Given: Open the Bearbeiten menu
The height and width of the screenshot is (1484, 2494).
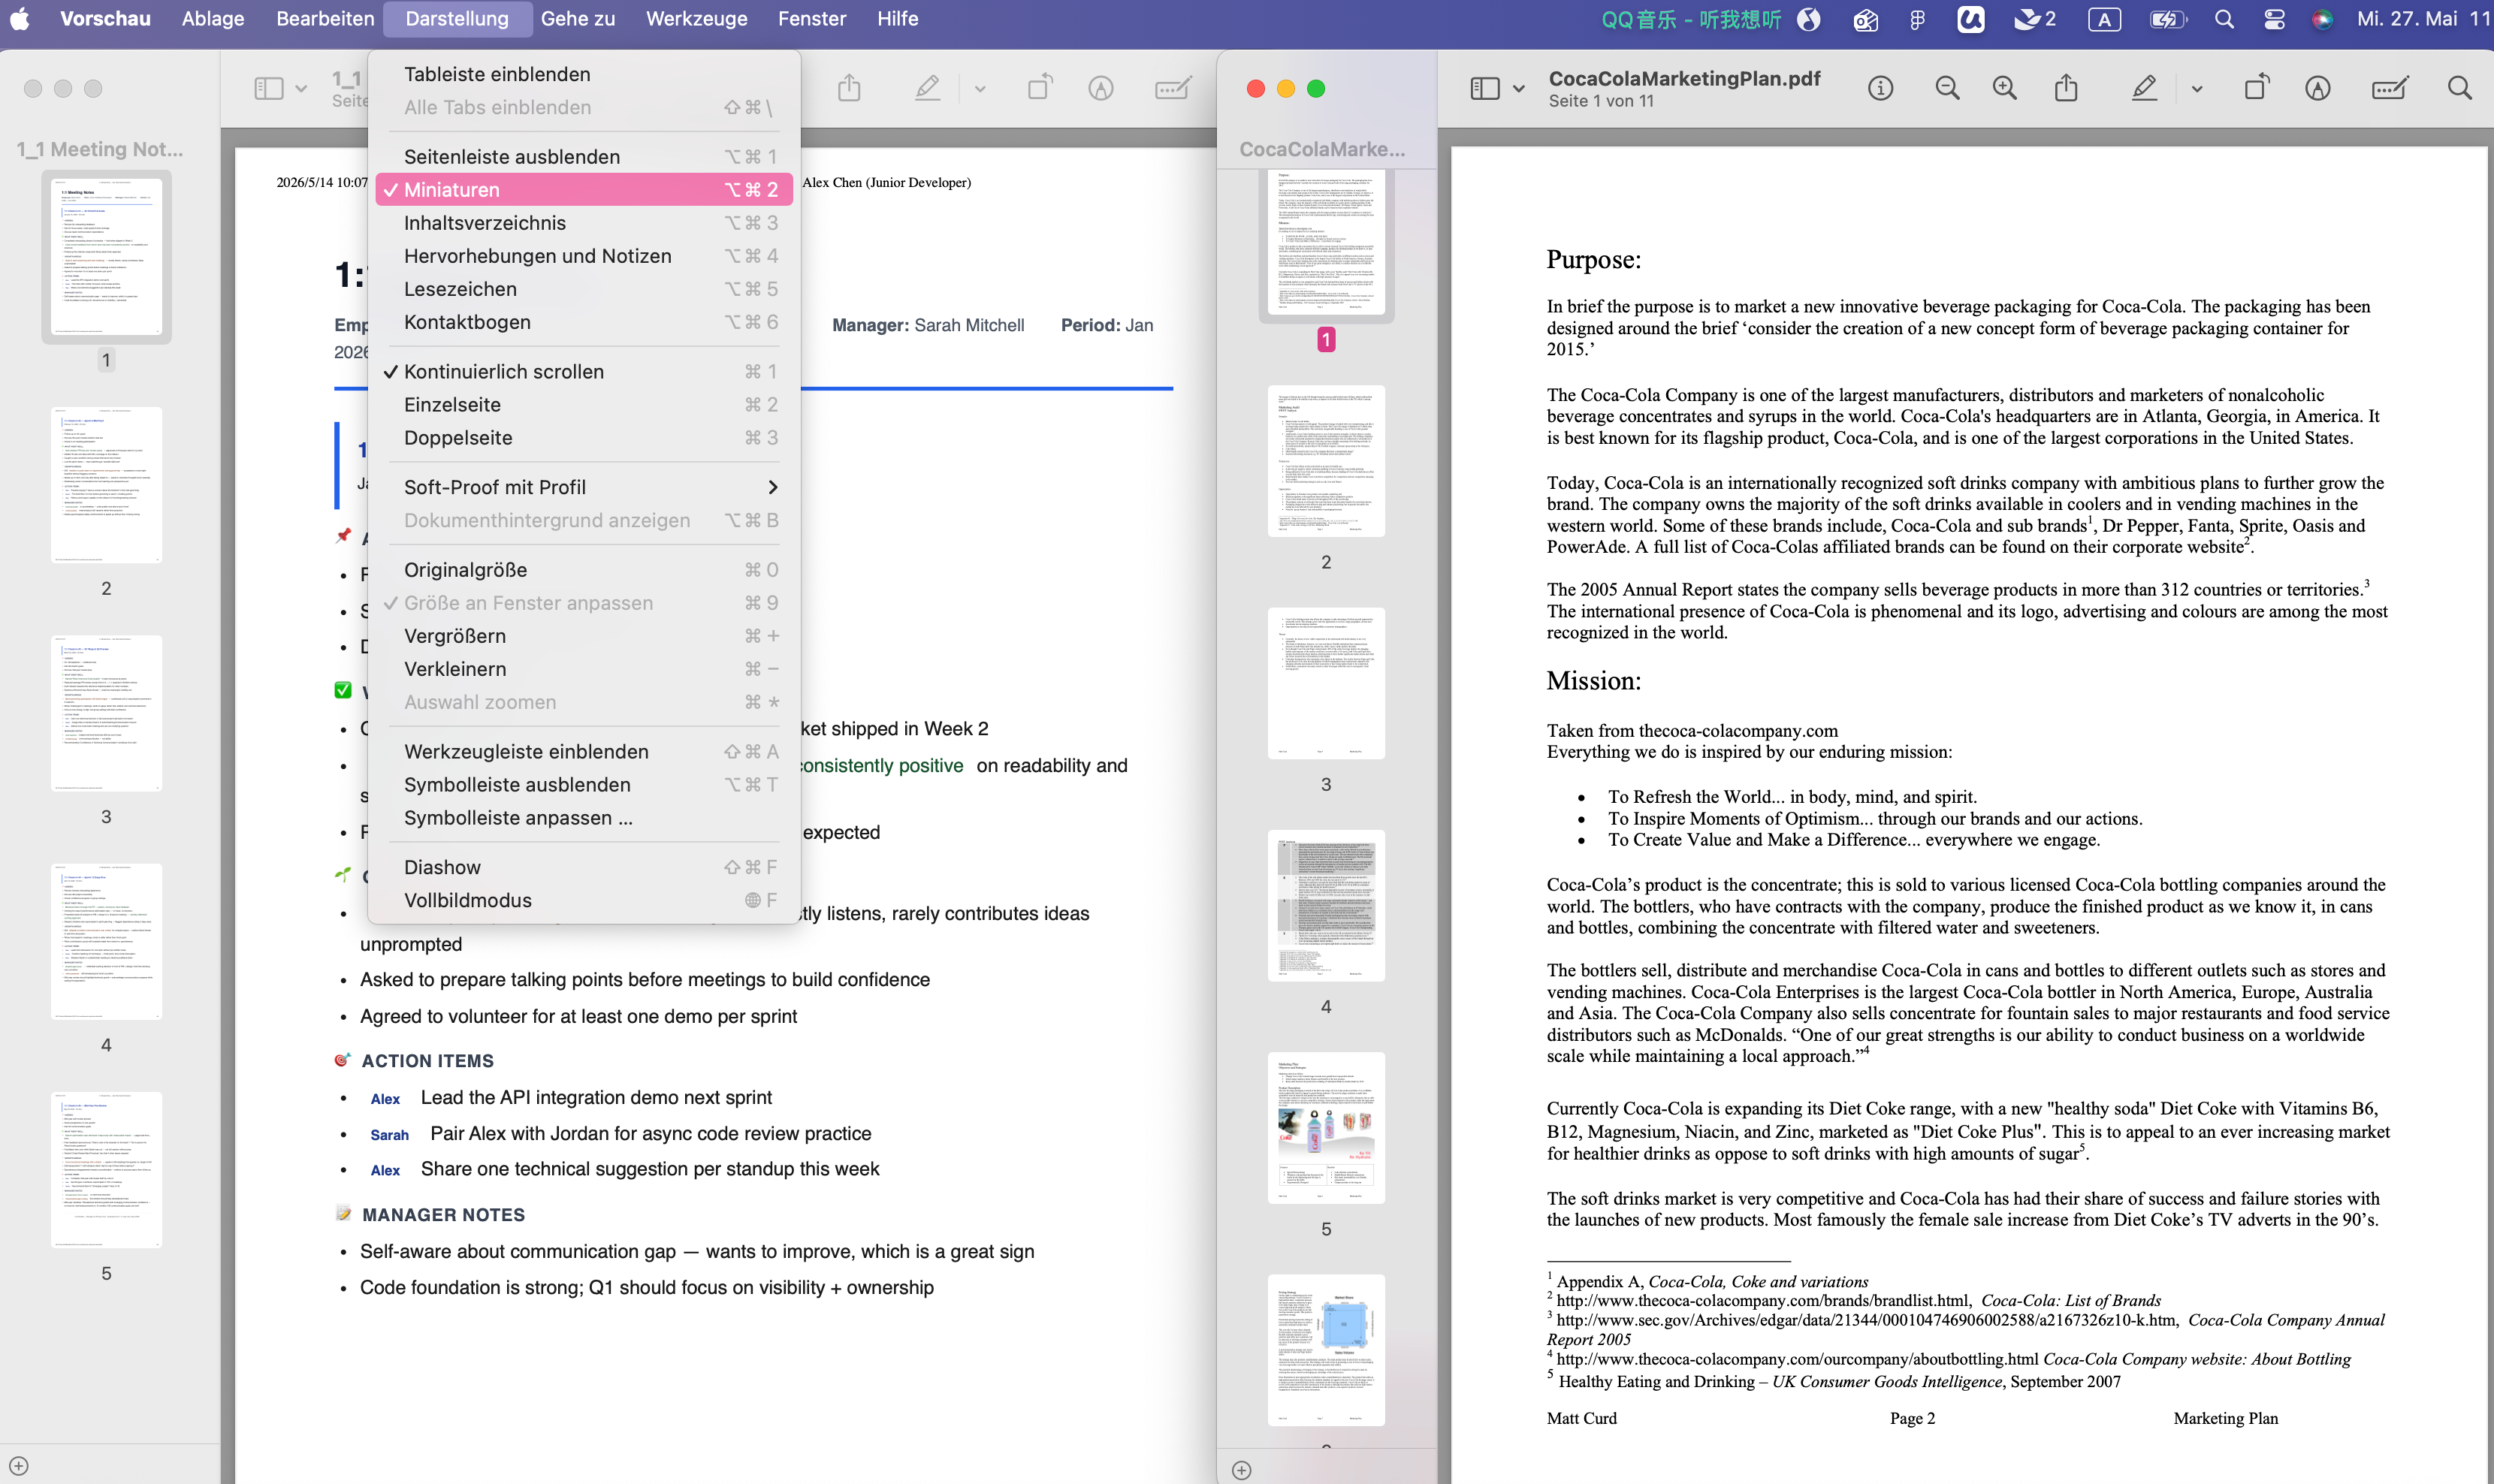Looking at the screenshot, I should pos(325,19).
